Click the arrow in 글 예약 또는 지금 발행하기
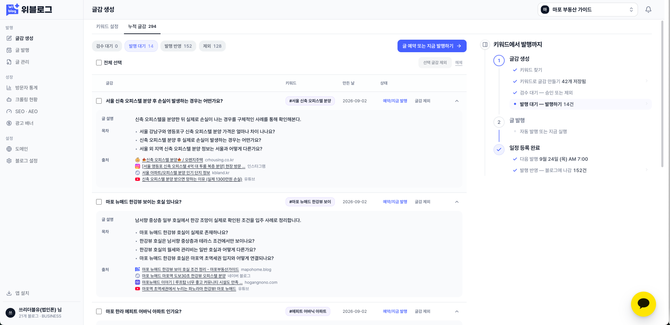The width and height of the screenshot is (670, 325). click(459, 46)
